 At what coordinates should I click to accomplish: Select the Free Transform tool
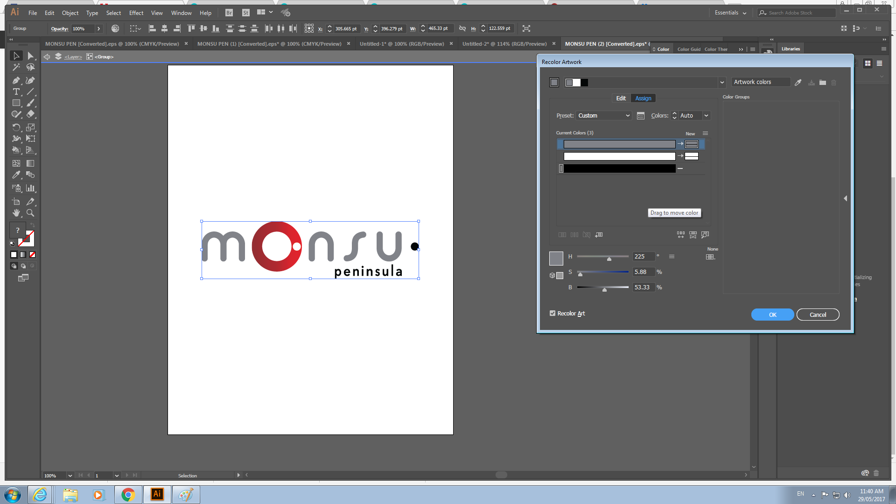coord(31,139)
